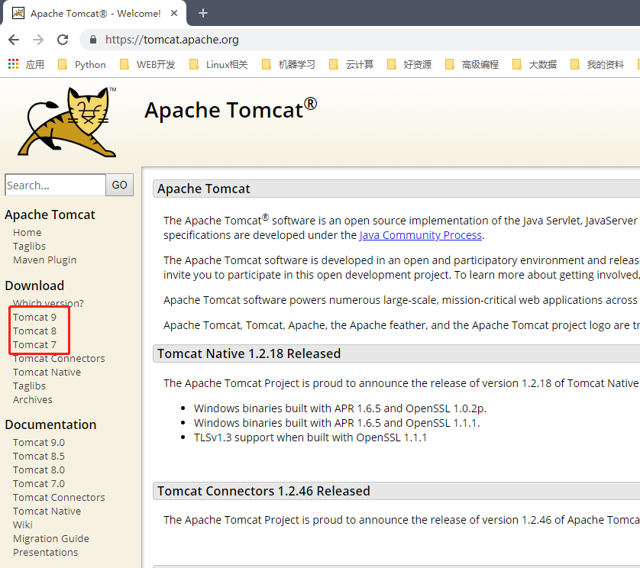Open the Archives download link
Screen dimensions: 640x568
(x=33, y=399)
